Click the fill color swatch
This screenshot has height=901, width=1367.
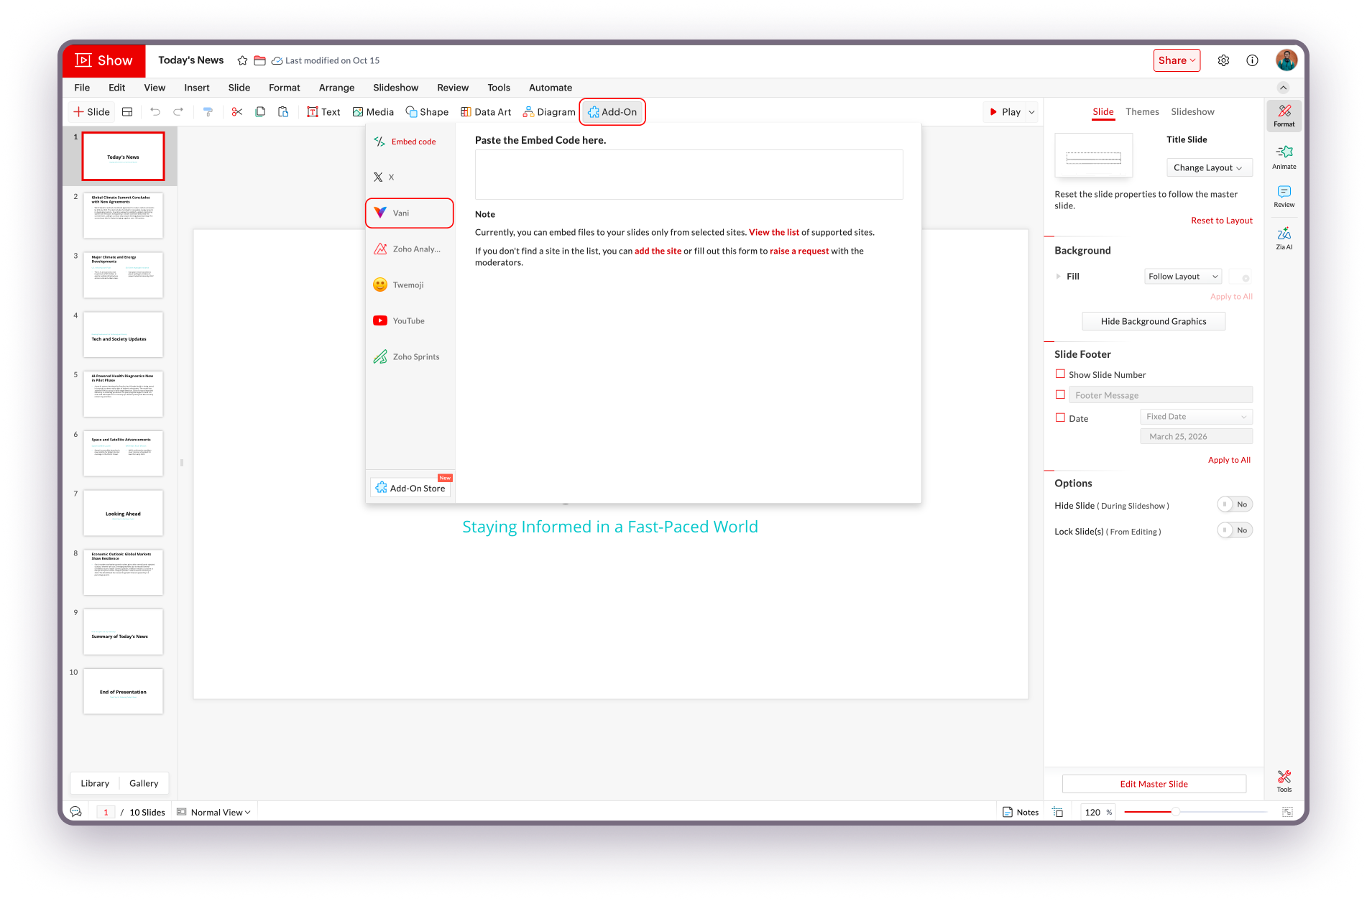pyautogui.click(x=1241, y=277)
